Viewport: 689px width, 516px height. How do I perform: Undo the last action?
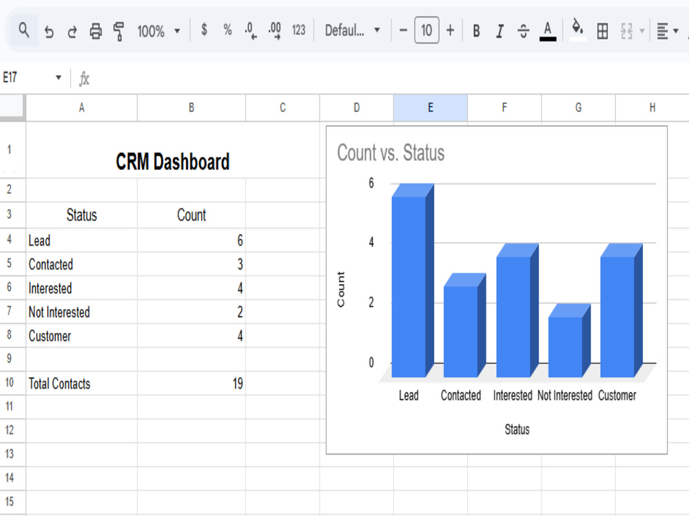(49, 31)
